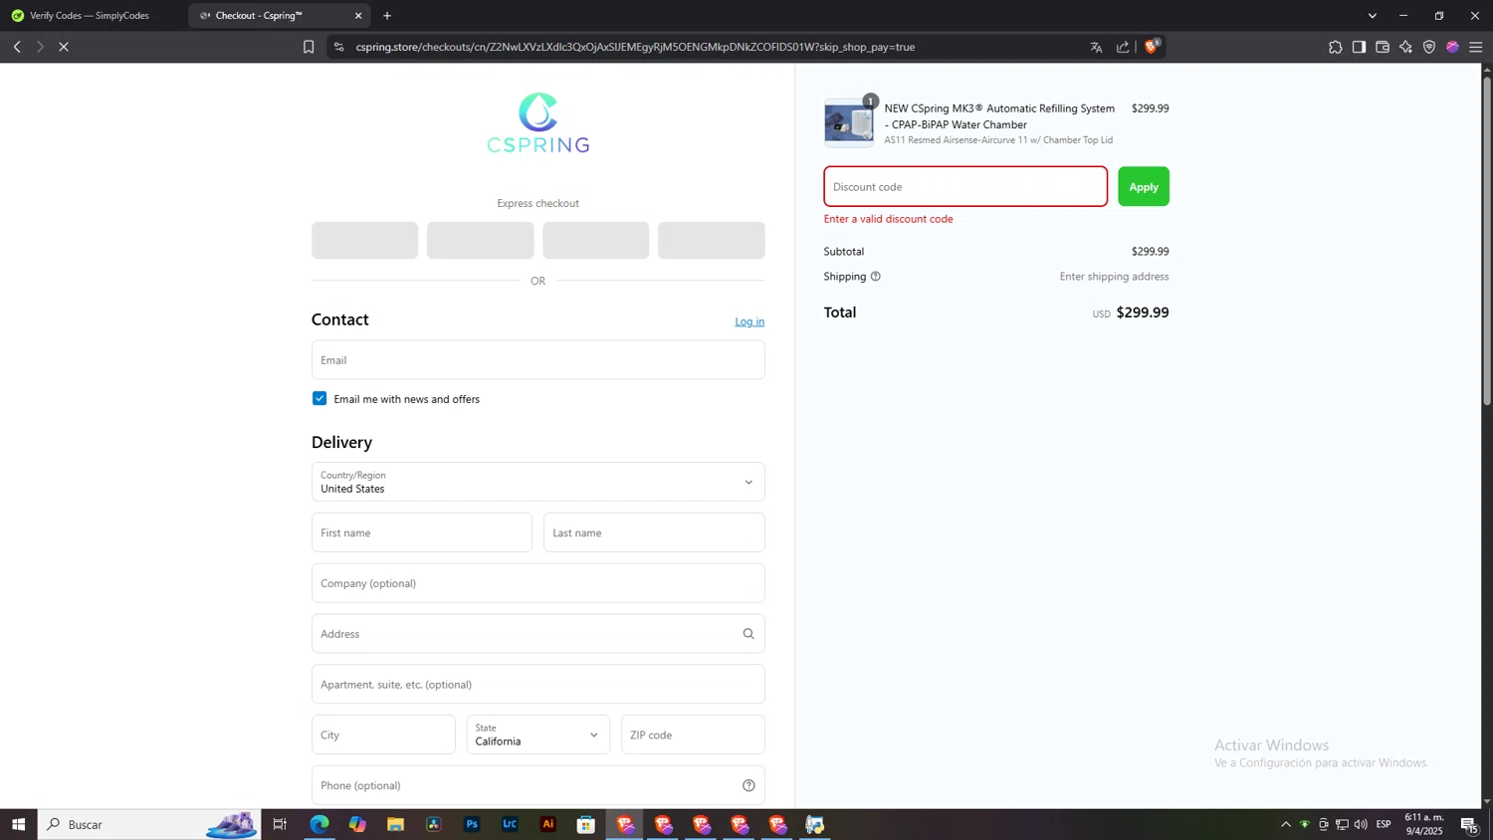Viewport: 1493px width, 840px height.
Task: Open the Brave VPN shield icon
Action: (1429, 47)
